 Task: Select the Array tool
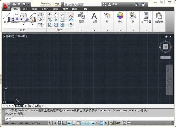[x=62, y=25]
